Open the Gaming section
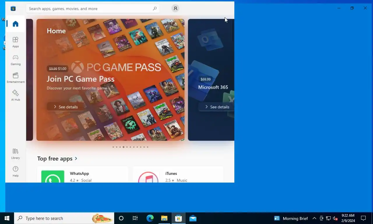The height and width of the screenshot is (224, 373). [x=15, y=60]
